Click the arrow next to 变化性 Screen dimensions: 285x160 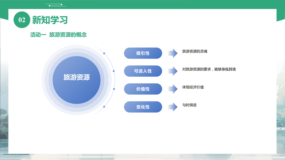click(x=173, y=107)
